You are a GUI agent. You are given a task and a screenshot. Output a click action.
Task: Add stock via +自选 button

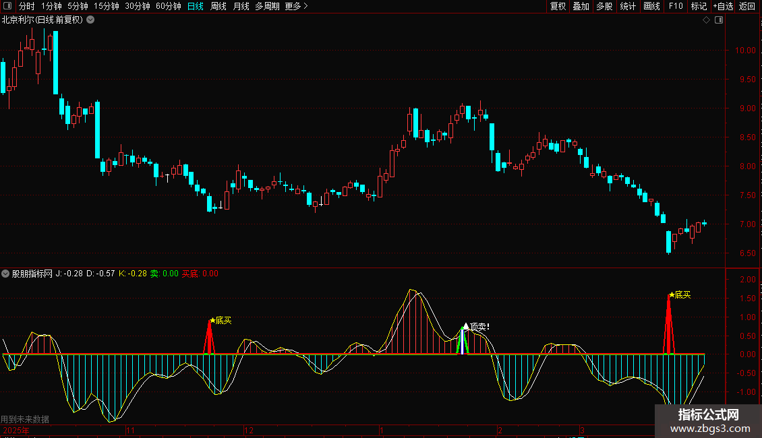pos(723,6)
